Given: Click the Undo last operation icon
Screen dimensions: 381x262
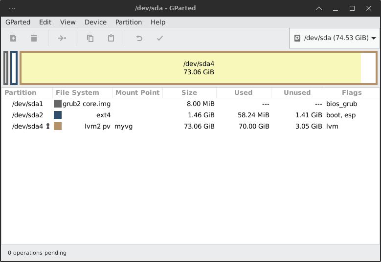Looking at the screenshot, I should pos(139,38).
